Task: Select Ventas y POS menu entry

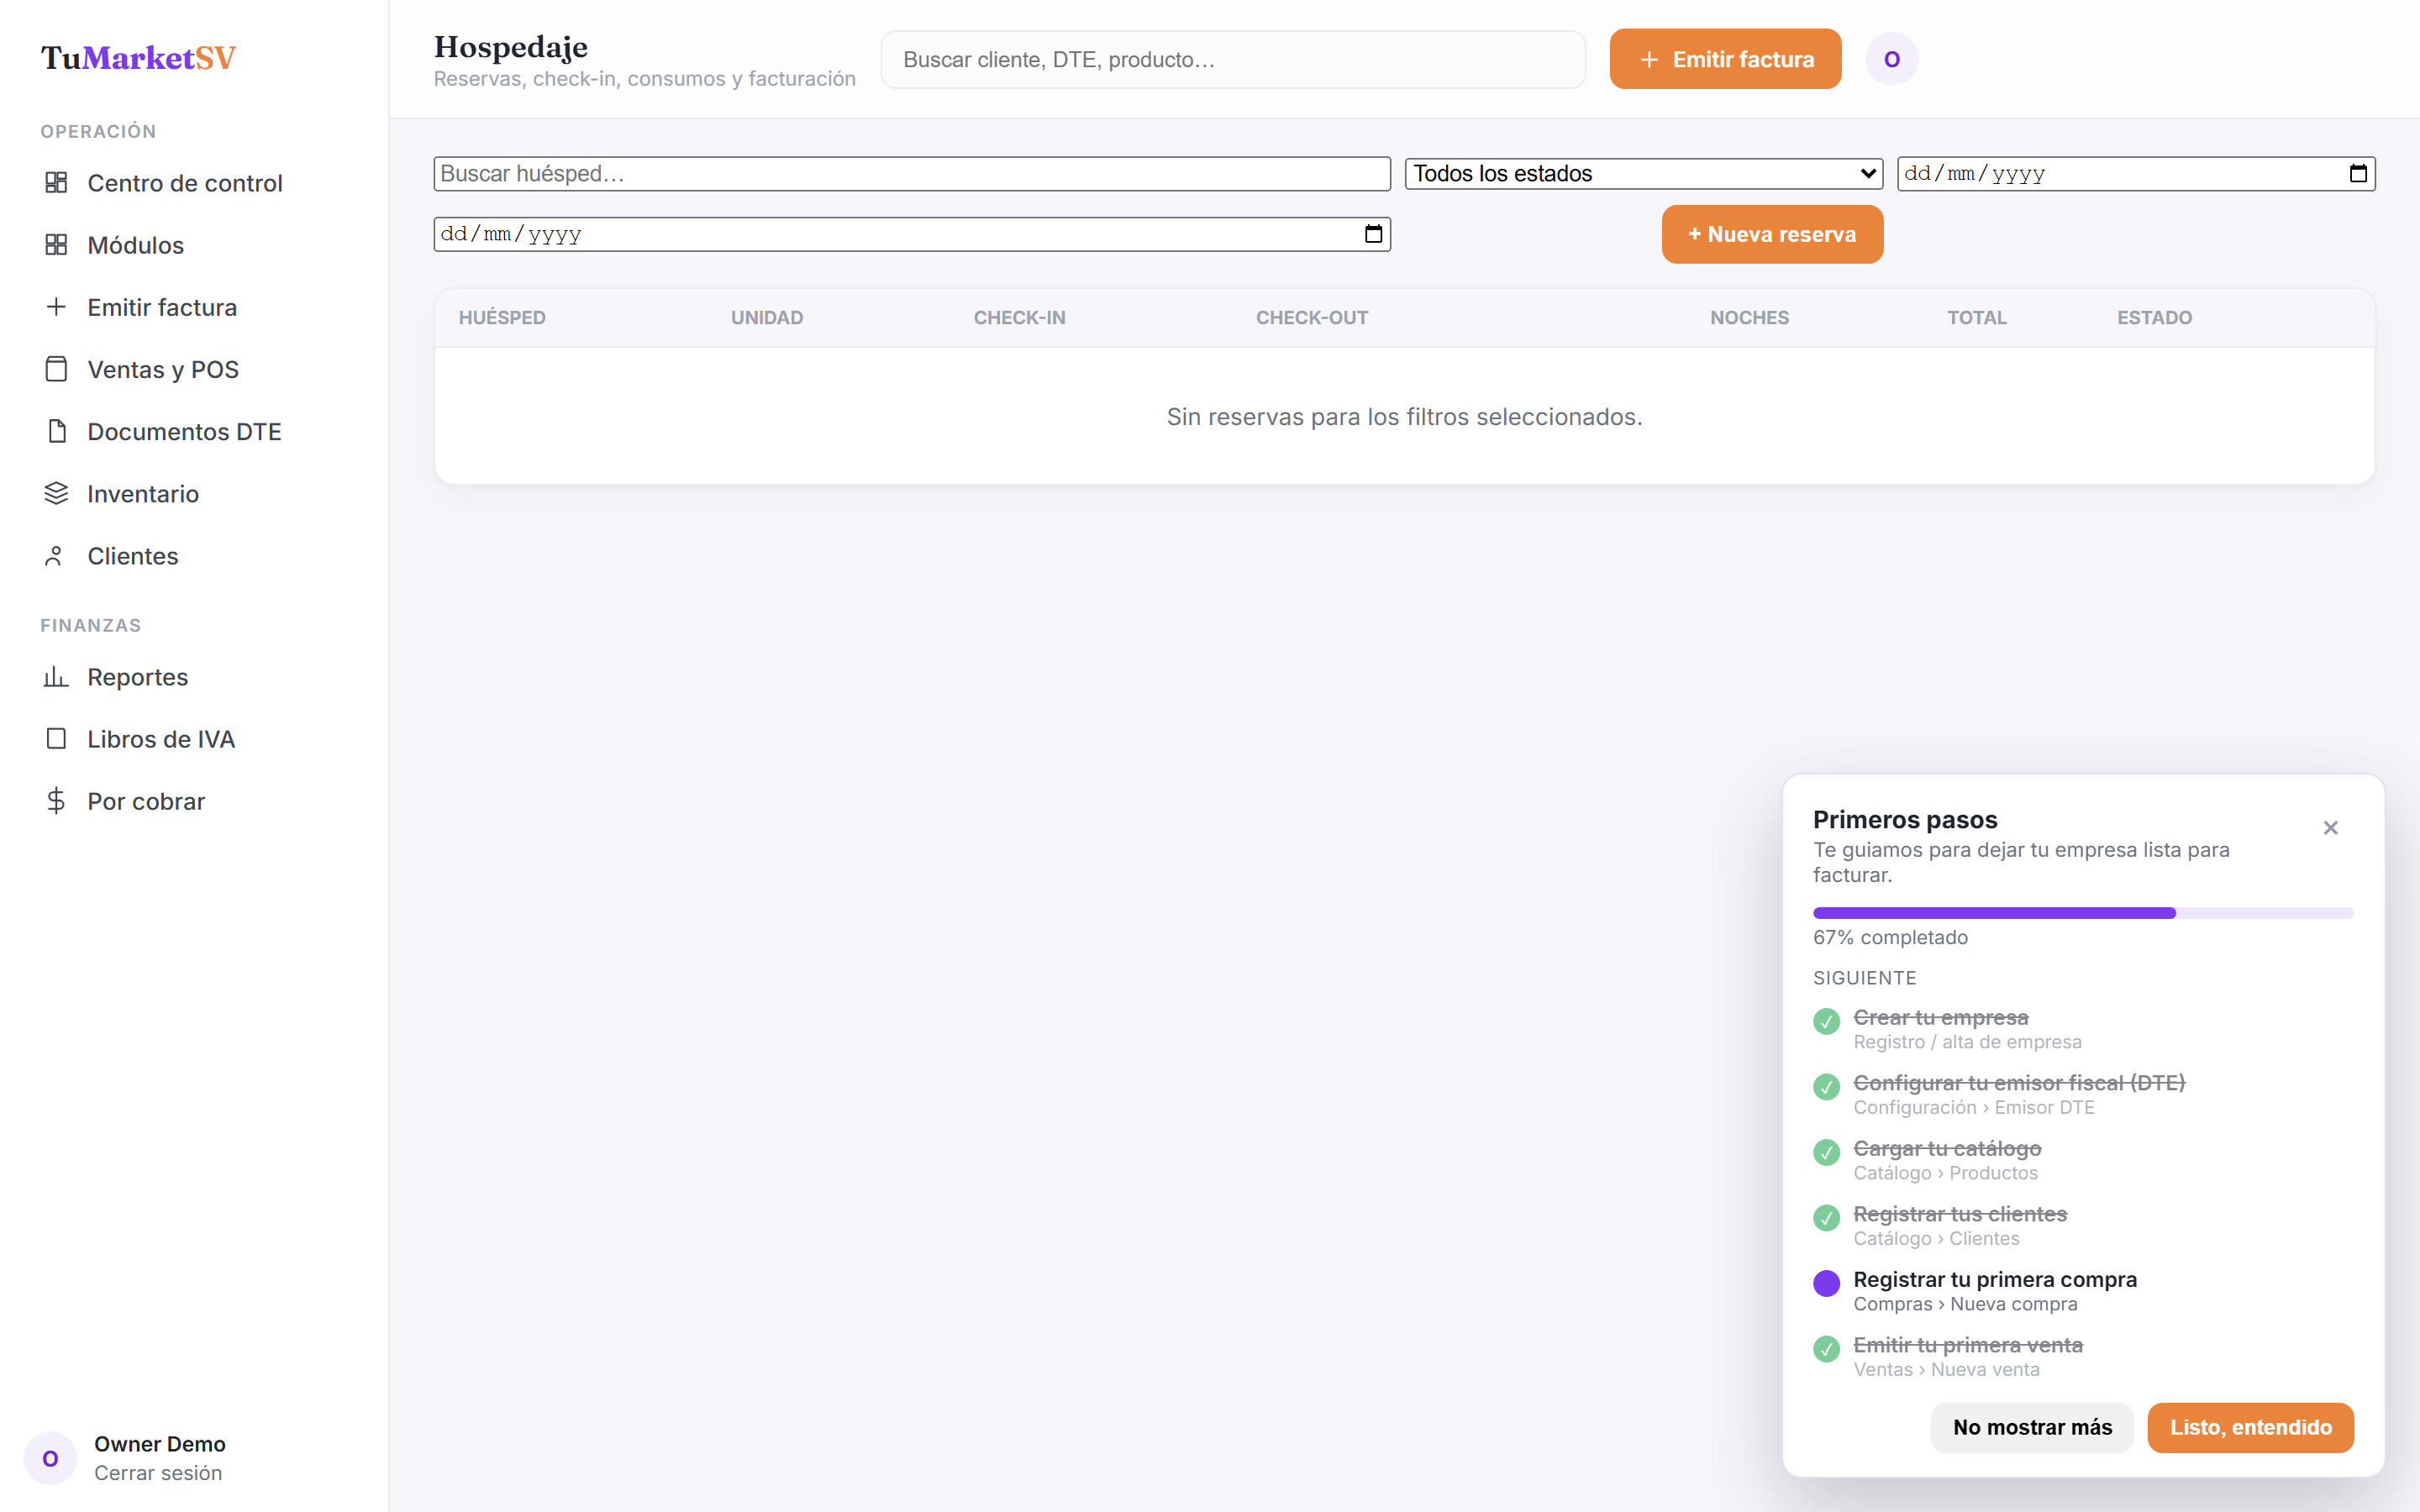Action: coord(163,369)
